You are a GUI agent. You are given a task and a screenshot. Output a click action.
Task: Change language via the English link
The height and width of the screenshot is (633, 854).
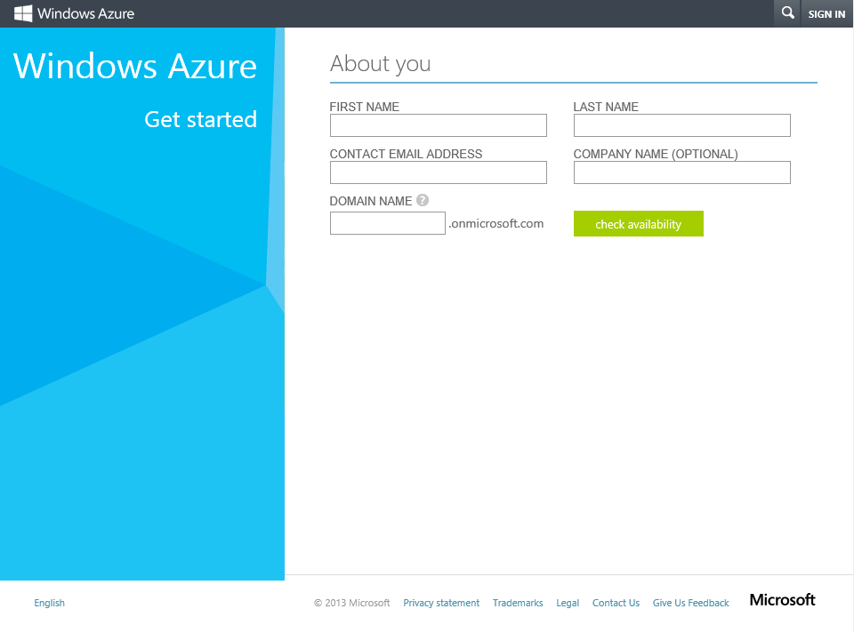click(49, 603)
